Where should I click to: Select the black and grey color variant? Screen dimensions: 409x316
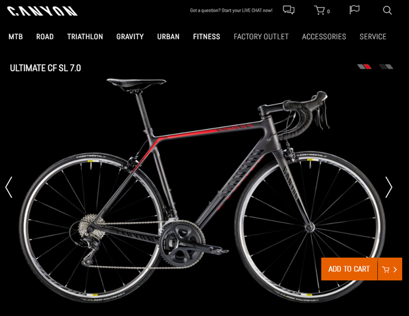point(386,67)
